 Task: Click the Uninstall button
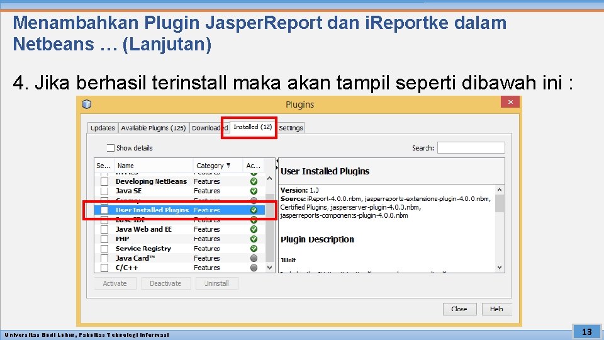(x=217, y=283)
